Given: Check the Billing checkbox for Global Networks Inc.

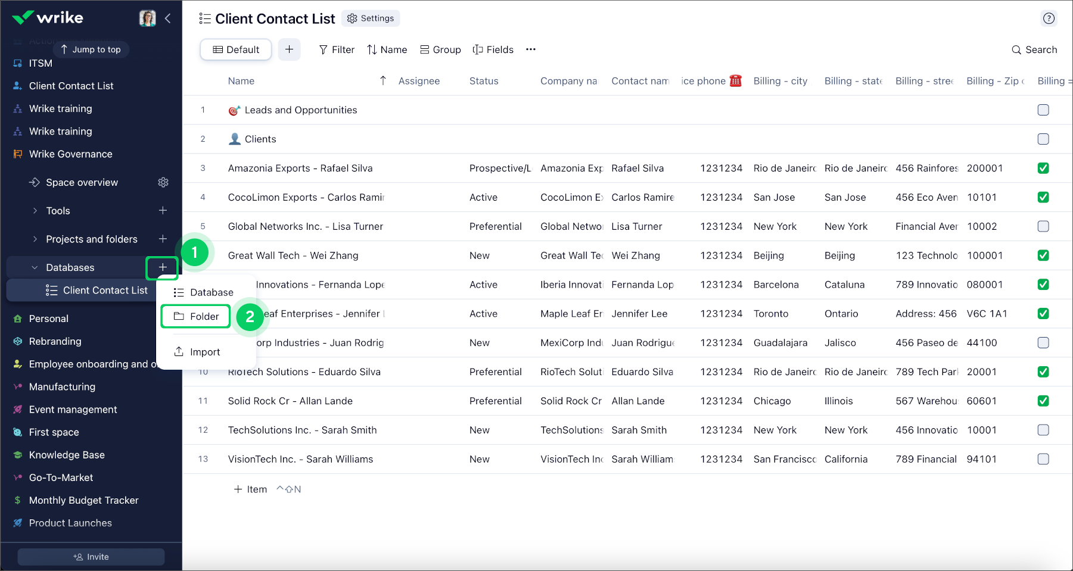Looking at the screenshot, I should [x=1043, y=226].
